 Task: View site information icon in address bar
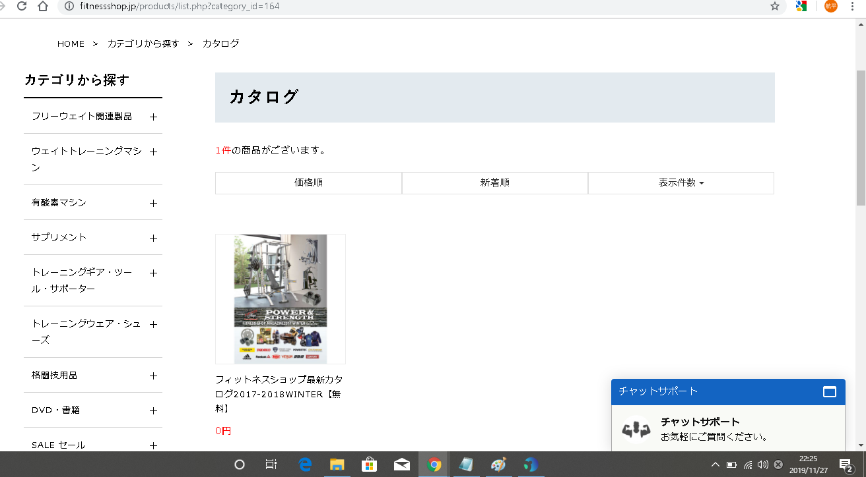(69, 6)
